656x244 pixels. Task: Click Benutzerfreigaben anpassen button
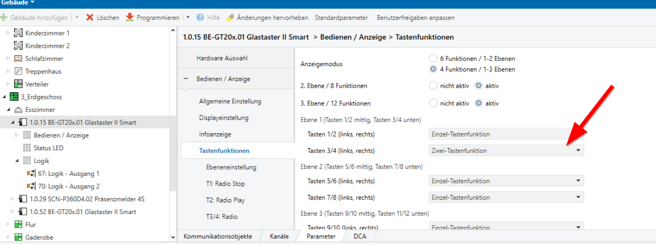point(416,18)
